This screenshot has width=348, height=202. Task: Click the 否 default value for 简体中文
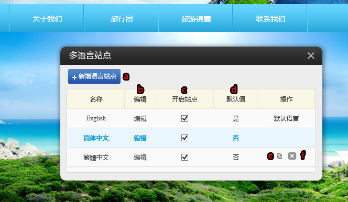236,138
